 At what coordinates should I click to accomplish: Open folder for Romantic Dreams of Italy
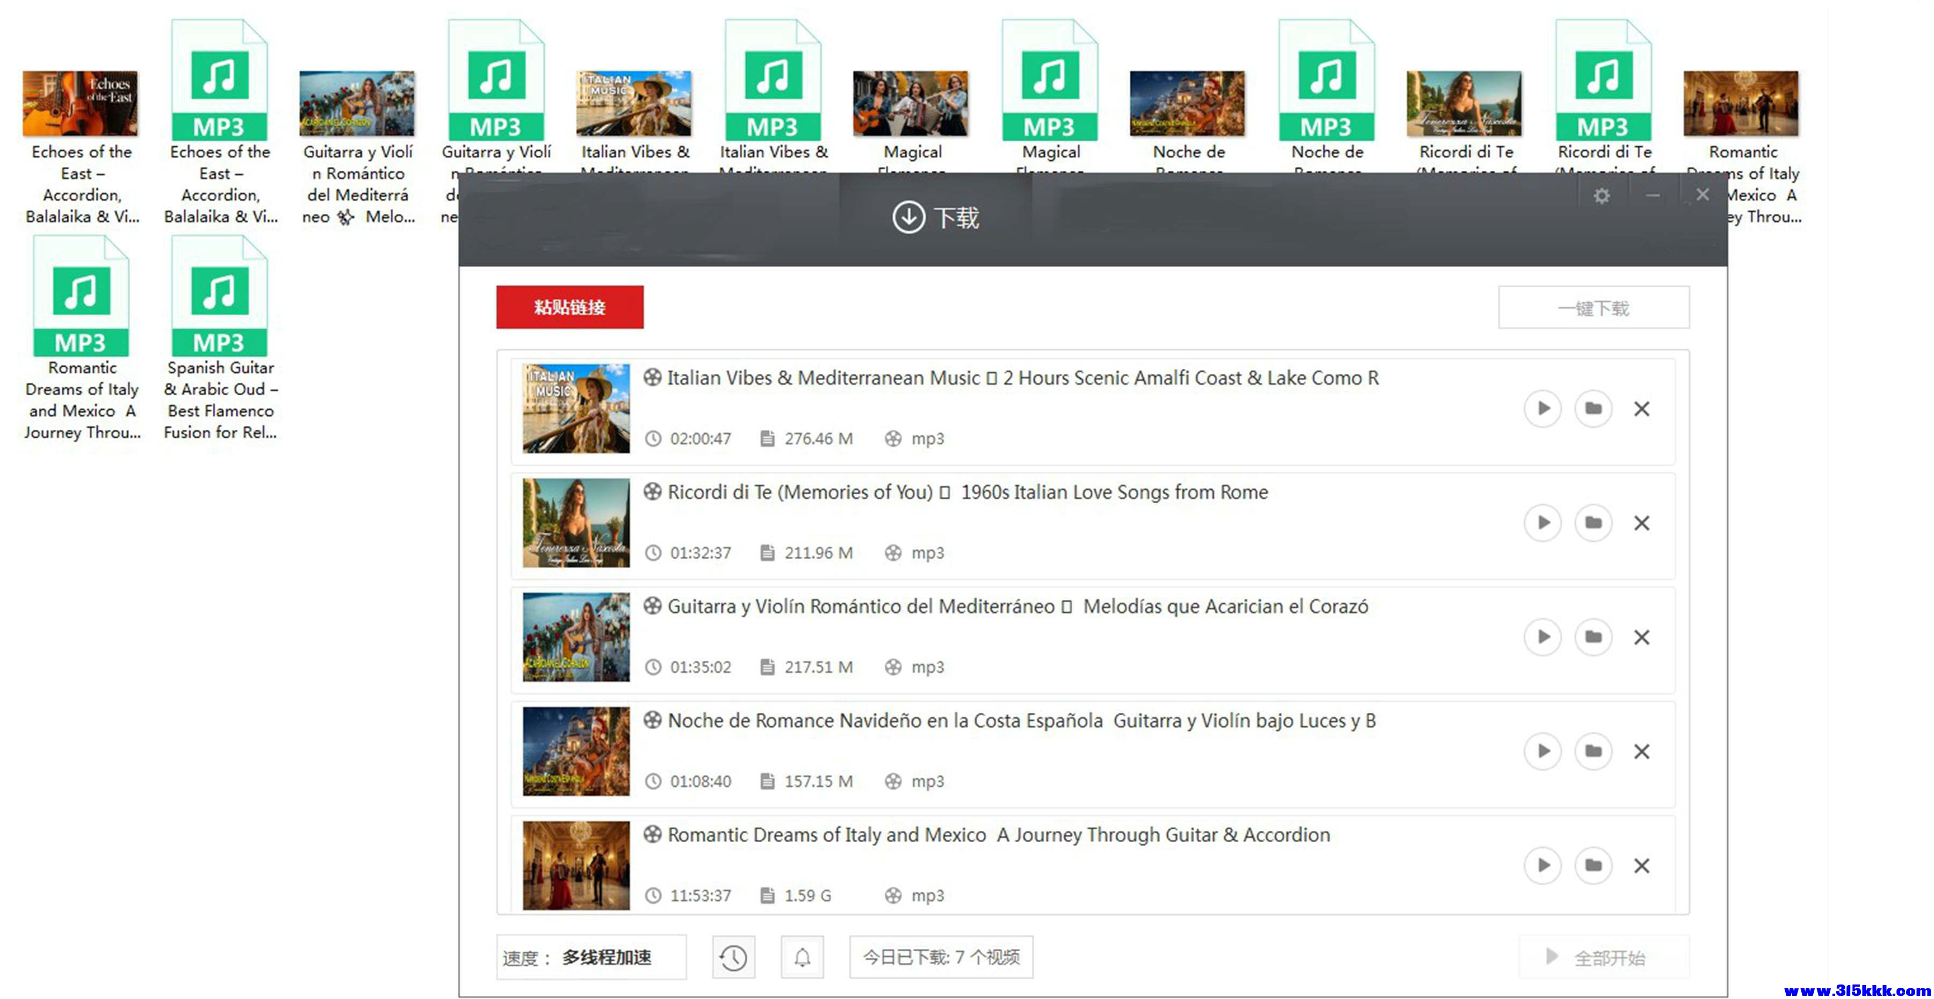click(1592, 865)
